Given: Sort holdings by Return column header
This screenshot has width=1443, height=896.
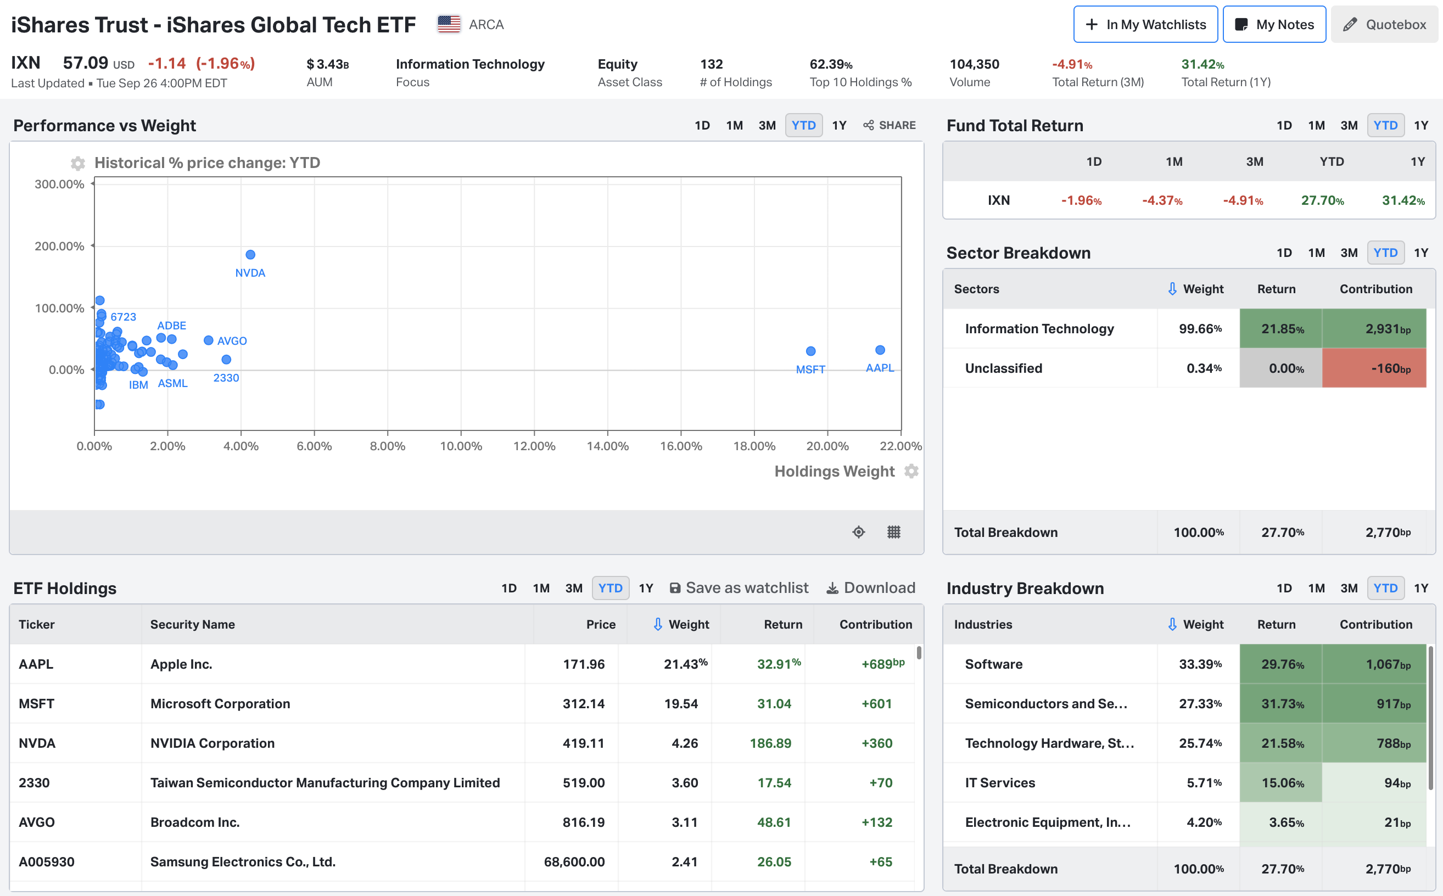Looking at the screenshot, I should (x=783, y=624).
